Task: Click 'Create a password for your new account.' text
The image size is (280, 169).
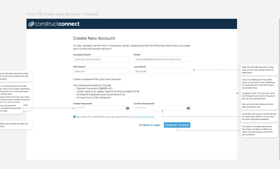Action: [97, 79]
